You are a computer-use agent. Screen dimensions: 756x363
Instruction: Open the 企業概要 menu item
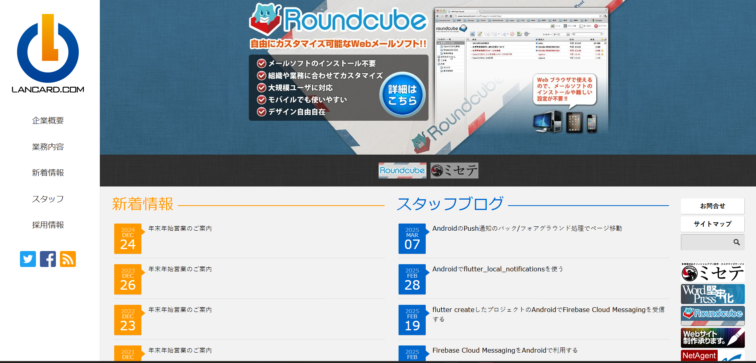[x=48, y=121]
